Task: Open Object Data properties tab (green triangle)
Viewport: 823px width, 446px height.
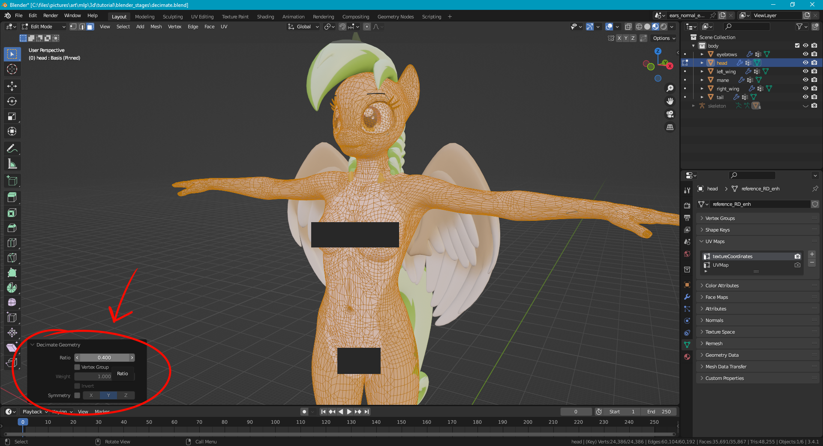Action: 687,344
